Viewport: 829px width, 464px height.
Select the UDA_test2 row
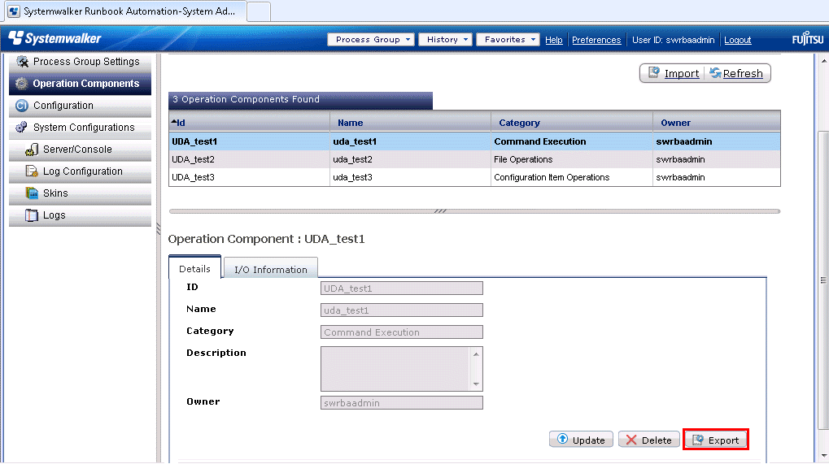coord(474,159)
